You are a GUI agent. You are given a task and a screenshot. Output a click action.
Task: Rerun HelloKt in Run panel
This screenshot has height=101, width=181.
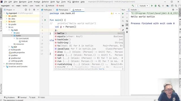pyautogui.click(x=123, y=14)
